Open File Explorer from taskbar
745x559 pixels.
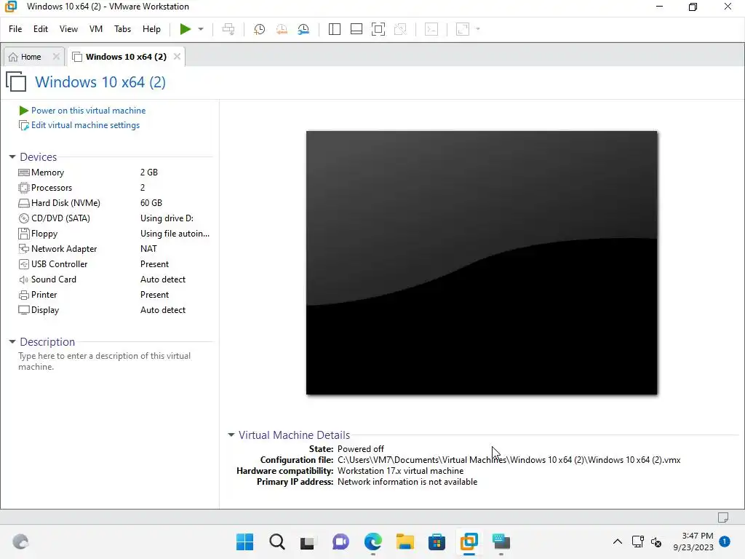pos(405,542)
